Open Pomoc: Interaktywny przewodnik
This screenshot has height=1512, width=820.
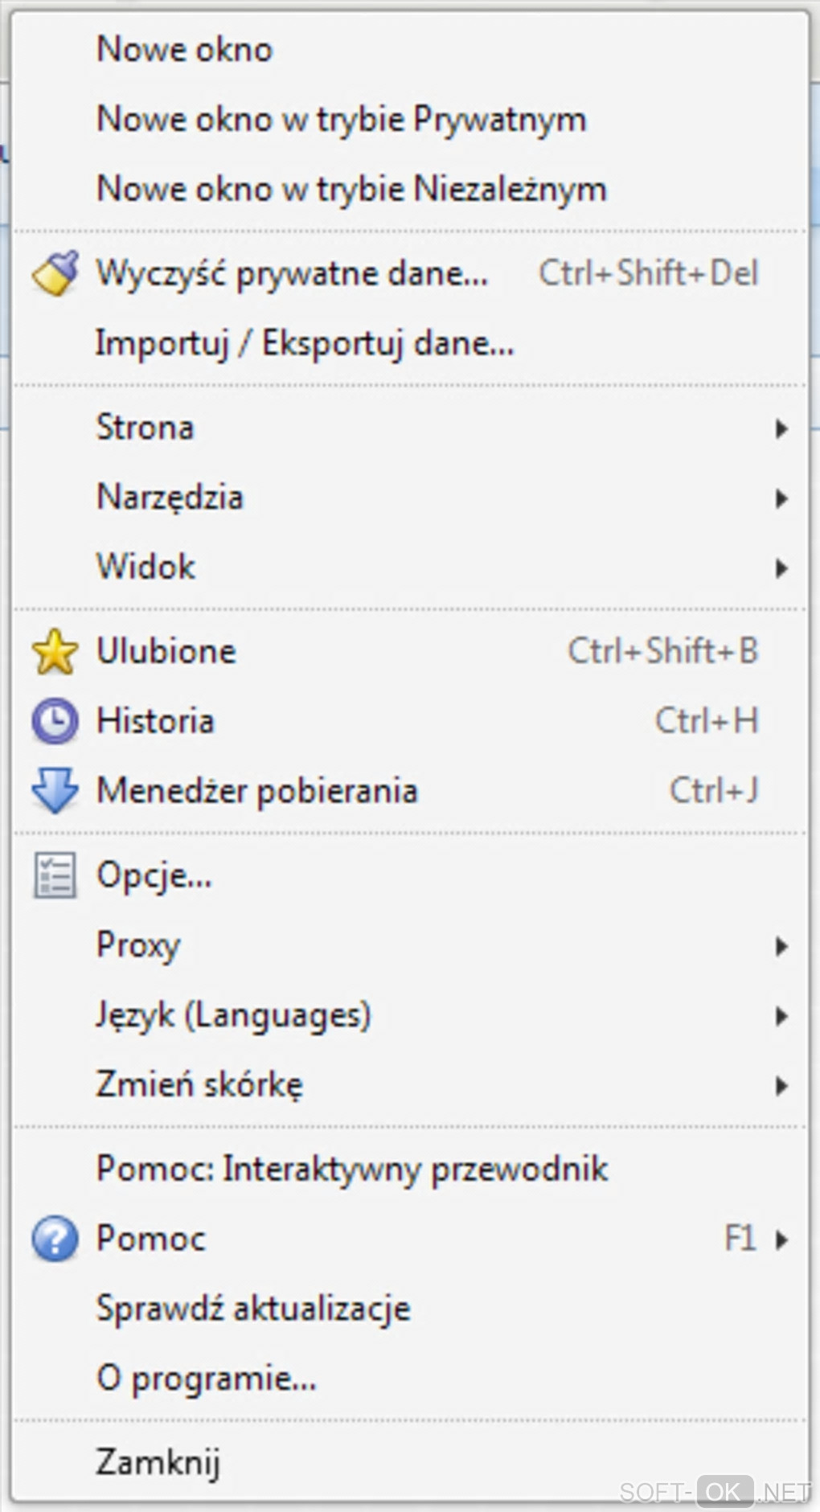point(352,1169)
